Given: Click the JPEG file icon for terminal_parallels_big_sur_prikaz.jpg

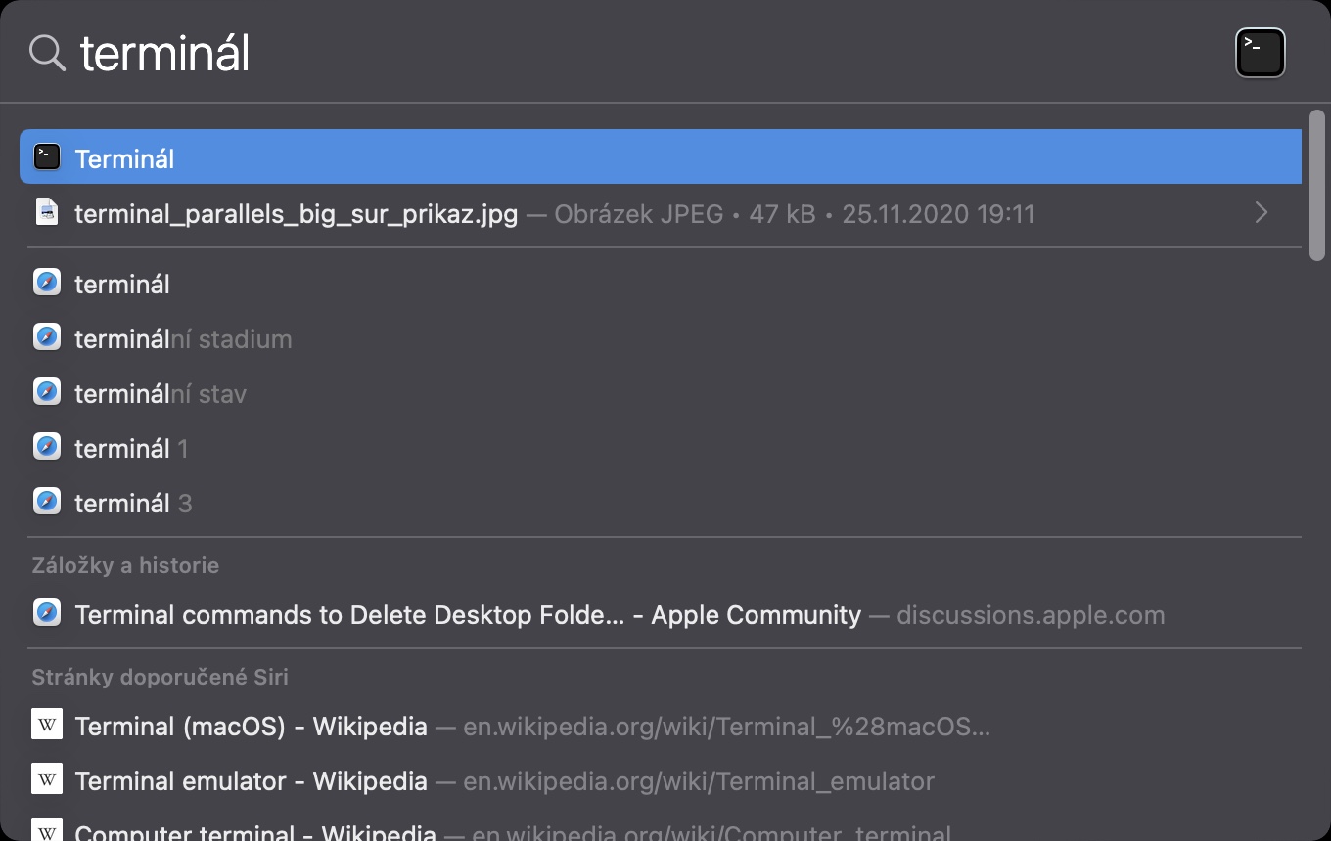Looking at the screenshot, I should click(47, 212).
